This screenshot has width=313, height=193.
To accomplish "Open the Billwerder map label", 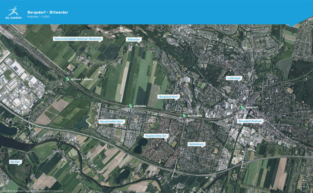I will (x=134, y=40).
